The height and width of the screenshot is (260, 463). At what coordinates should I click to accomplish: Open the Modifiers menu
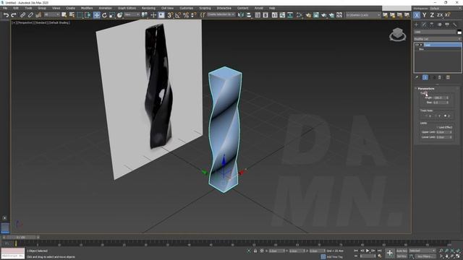click(87, 8)
